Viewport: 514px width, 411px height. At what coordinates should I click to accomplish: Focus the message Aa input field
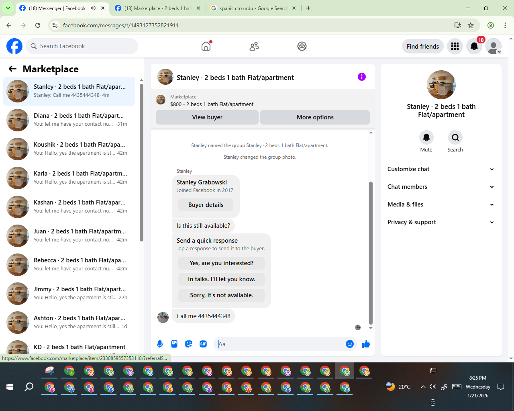(280, 344)
